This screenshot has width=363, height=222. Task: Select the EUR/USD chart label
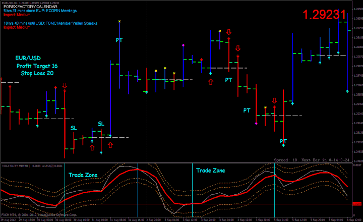(x=28, y=58)
